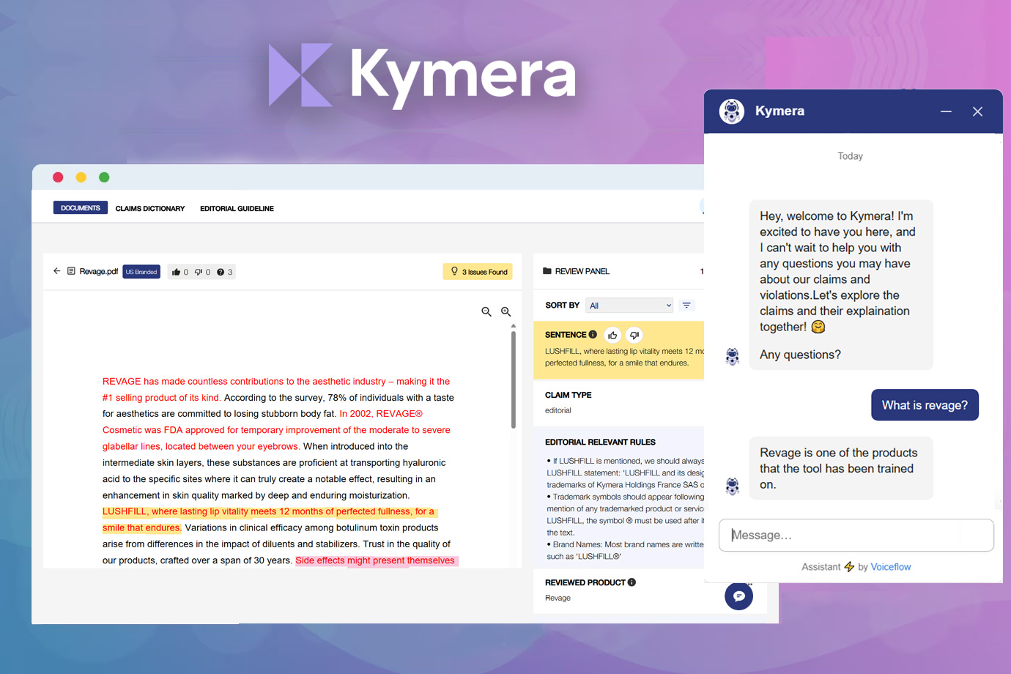Image resolution: width=1011 pixels, height=674 pixels.
Task: Click the thumbs-down count in document header
Action: [202, 272]
